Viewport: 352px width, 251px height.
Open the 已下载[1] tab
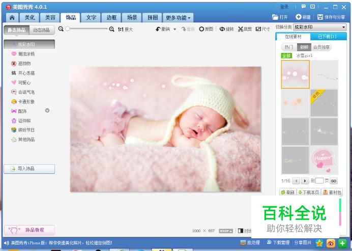click(328, 37)
